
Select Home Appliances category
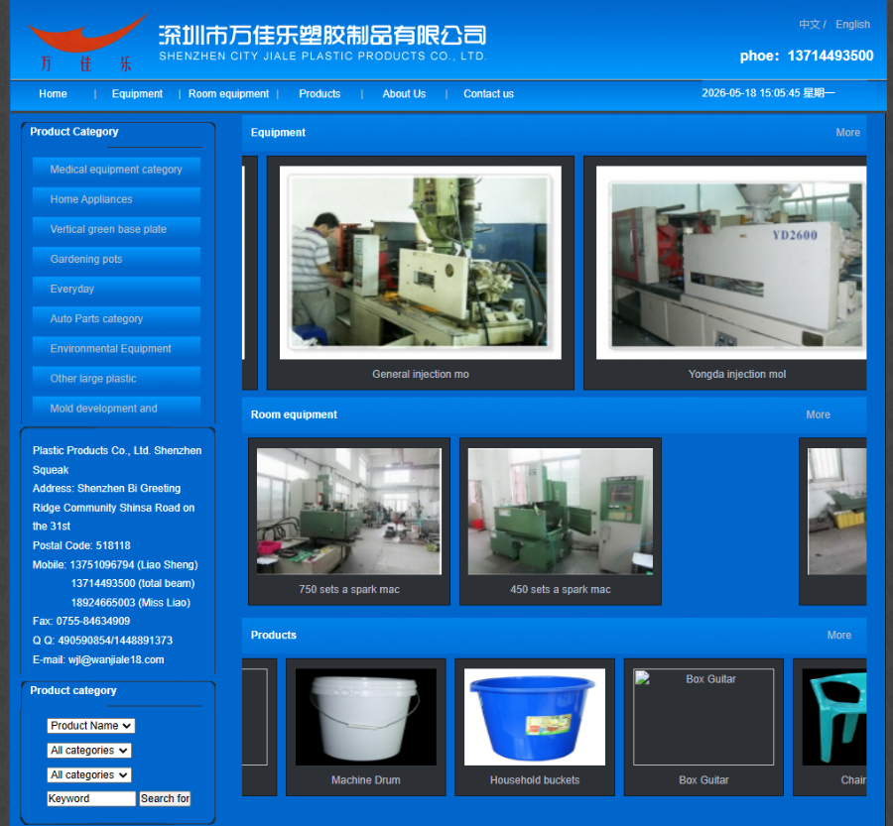pyautogui.click(x=116, y=199)
